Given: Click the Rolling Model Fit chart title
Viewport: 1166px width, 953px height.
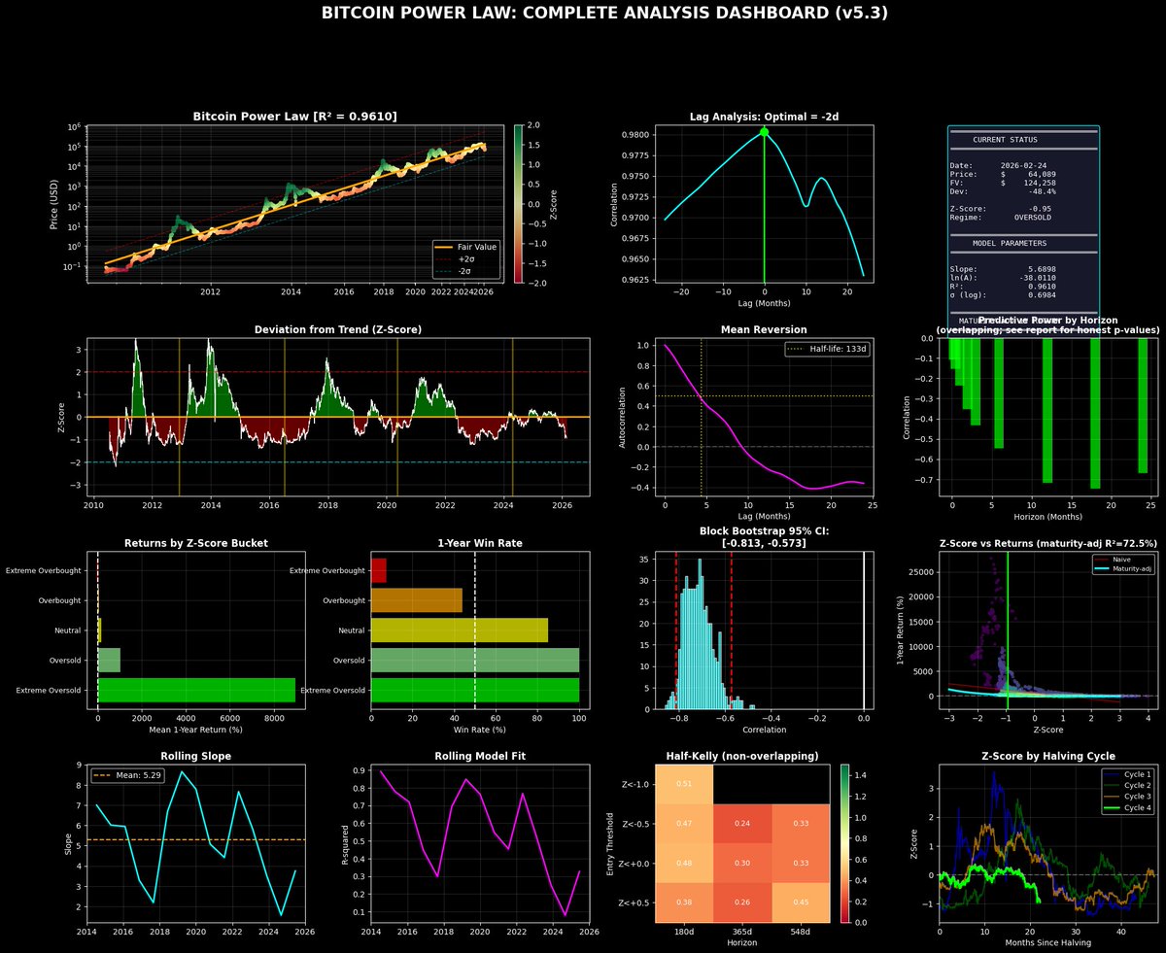Looking at the screenshot, I should click(x=480, y=757).
